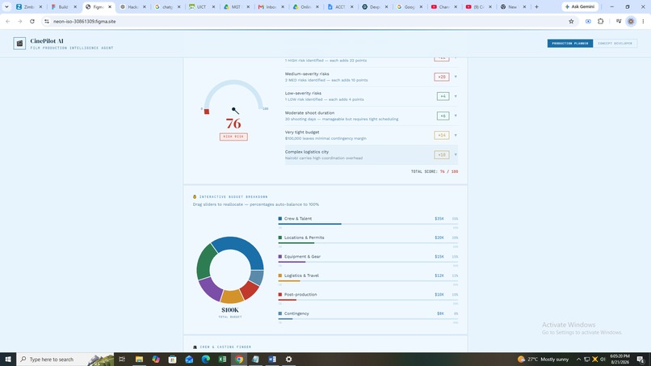Switch to the Zimbra browser tab

click(x=29, y=6)
